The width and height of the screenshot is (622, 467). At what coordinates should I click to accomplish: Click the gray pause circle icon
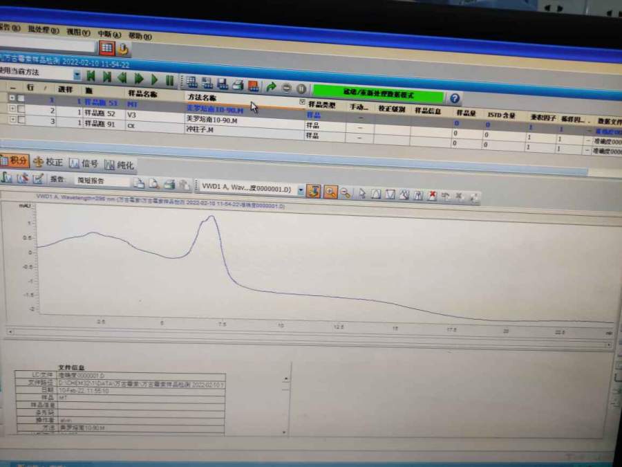click(301, 89)
